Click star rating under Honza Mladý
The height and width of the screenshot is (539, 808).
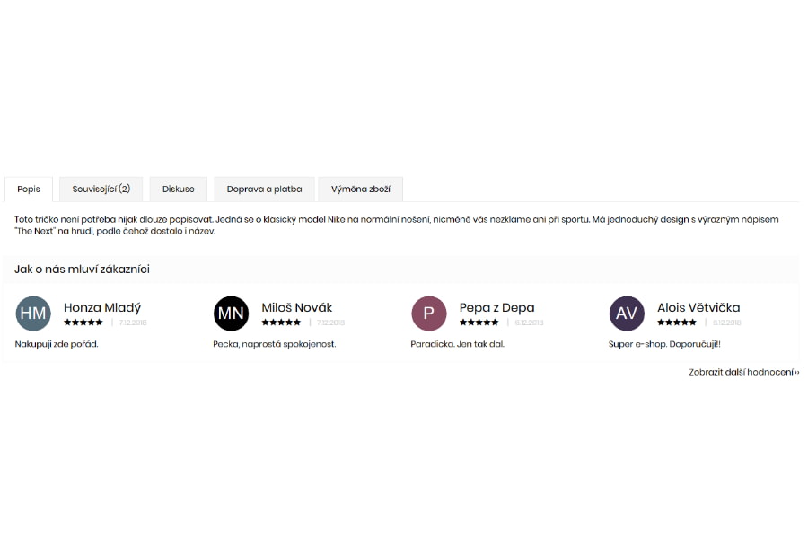[83, 323]
